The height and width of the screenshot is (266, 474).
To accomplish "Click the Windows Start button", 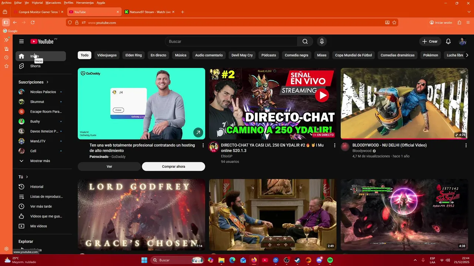I will click(x=144, y=260).
